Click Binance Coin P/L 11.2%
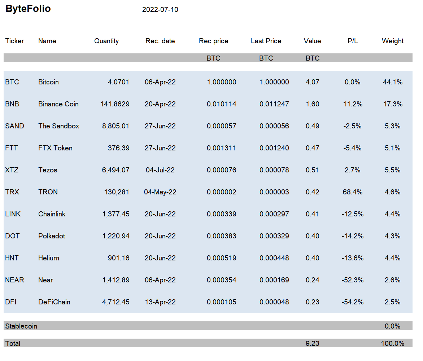423x361 pixels. (353, 104)
